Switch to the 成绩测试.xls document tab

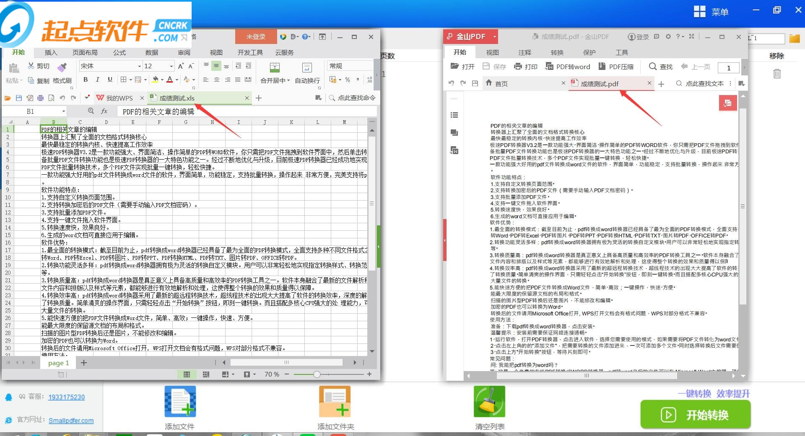pyautogui.click(x=199, y=98)
